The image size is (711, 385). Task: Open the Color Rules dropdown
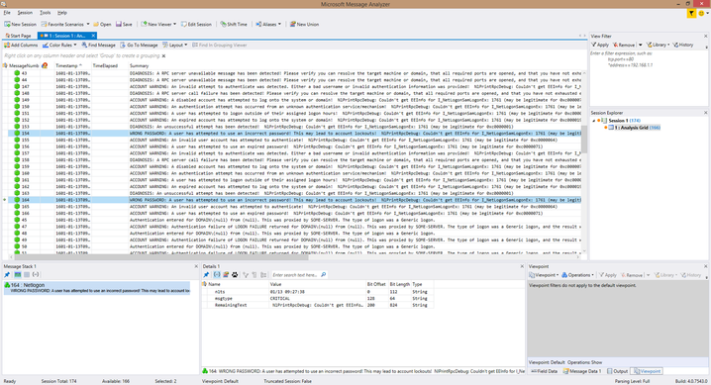click(x=59, y=45)
